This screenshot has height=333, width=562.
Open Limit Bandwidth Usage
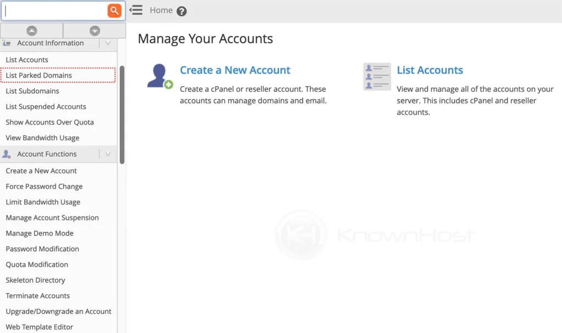pos(43,202)
